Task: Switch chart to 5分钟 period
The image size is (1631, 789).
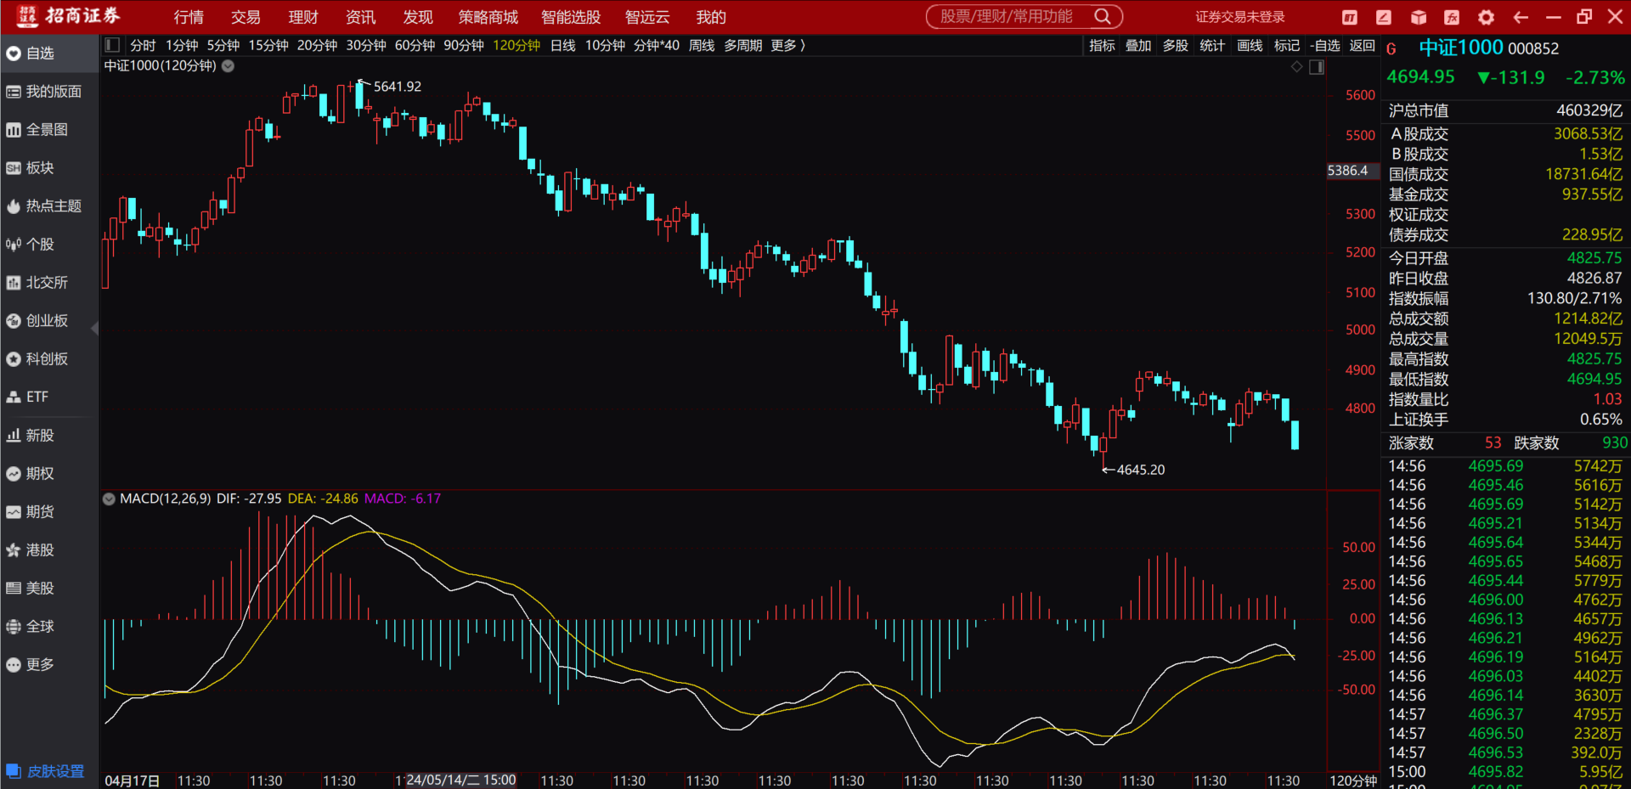Action: (x=223, y=45)
